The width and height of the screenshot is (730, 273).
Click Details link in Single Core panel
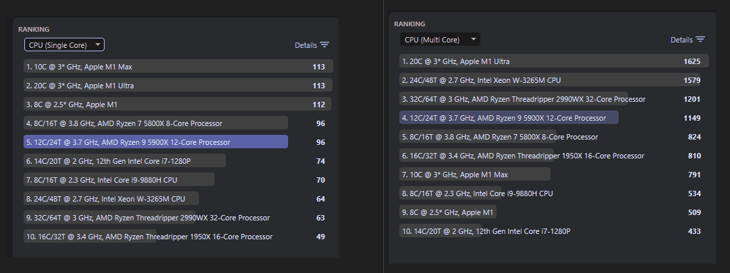[306, 45]
